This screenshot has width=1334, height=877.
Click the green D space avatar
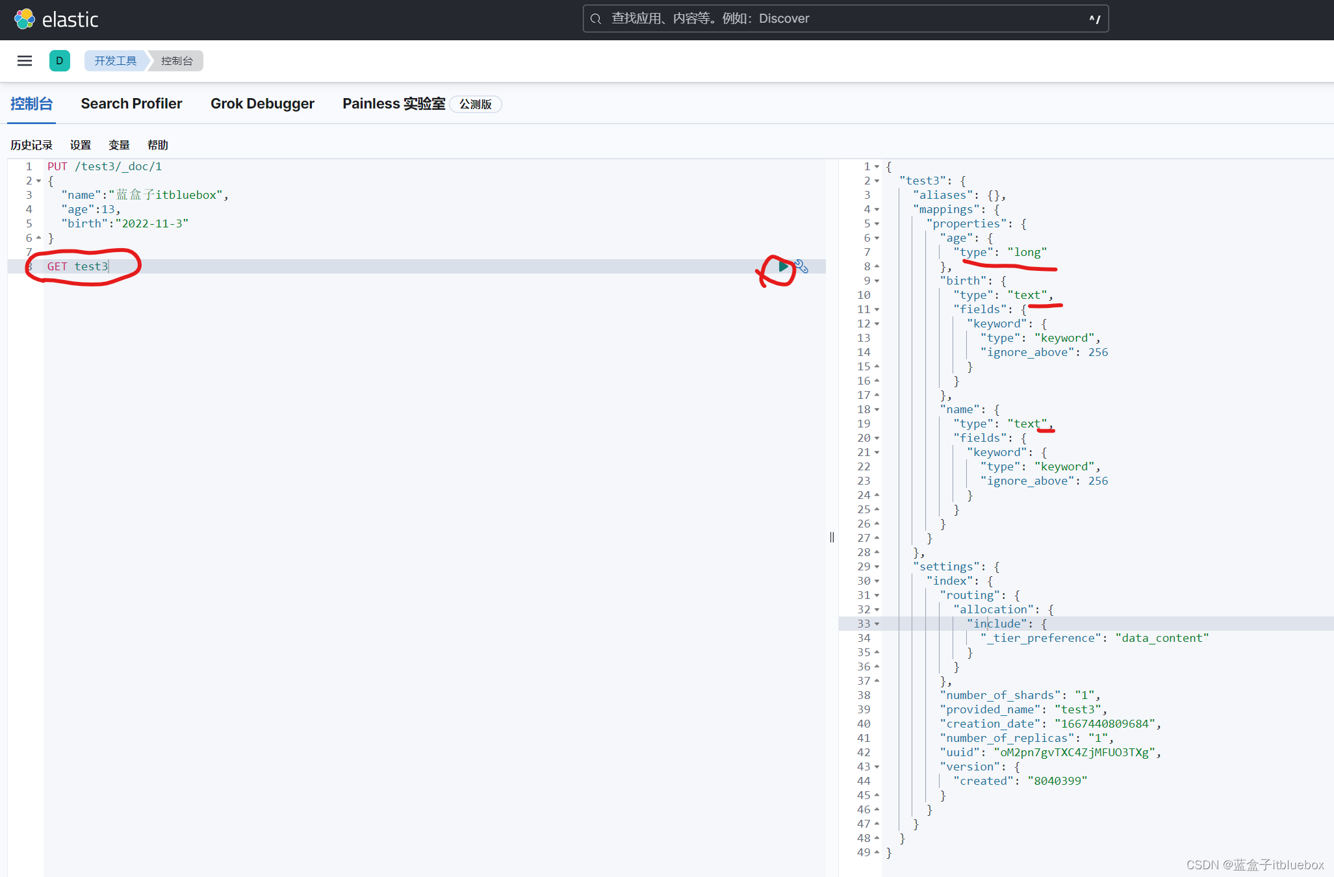(60, 61)
